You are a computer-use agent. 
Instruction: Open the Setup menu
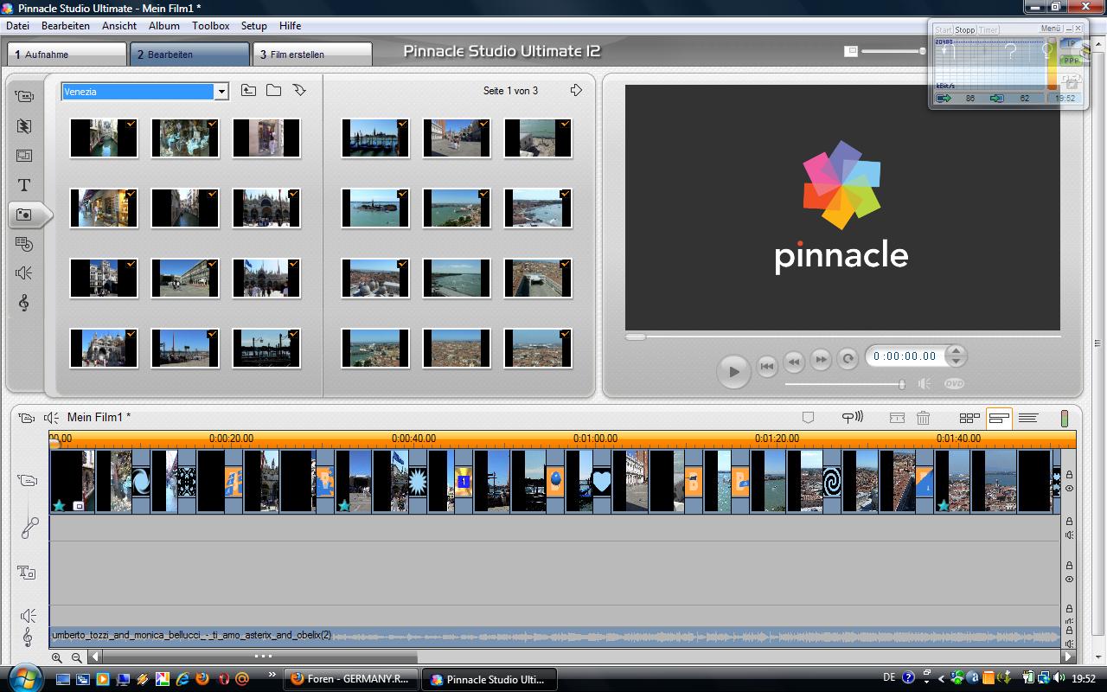click(254, 26)
